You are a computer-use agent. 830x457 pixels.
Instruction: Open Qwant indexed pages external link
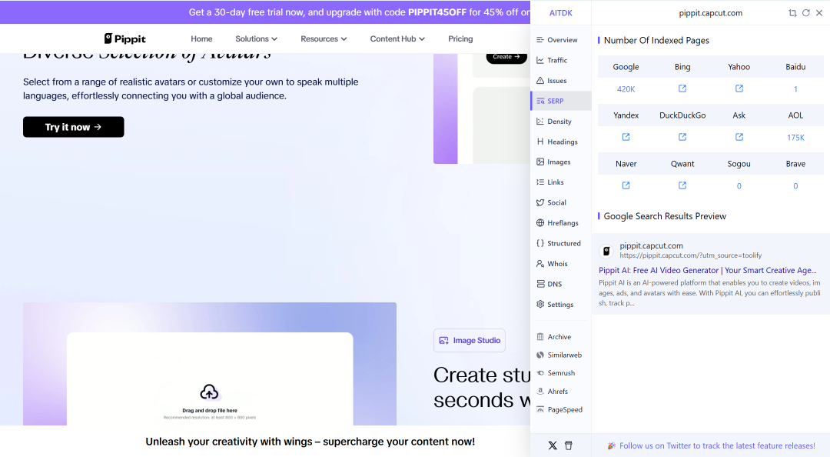(x=682, y=185)
